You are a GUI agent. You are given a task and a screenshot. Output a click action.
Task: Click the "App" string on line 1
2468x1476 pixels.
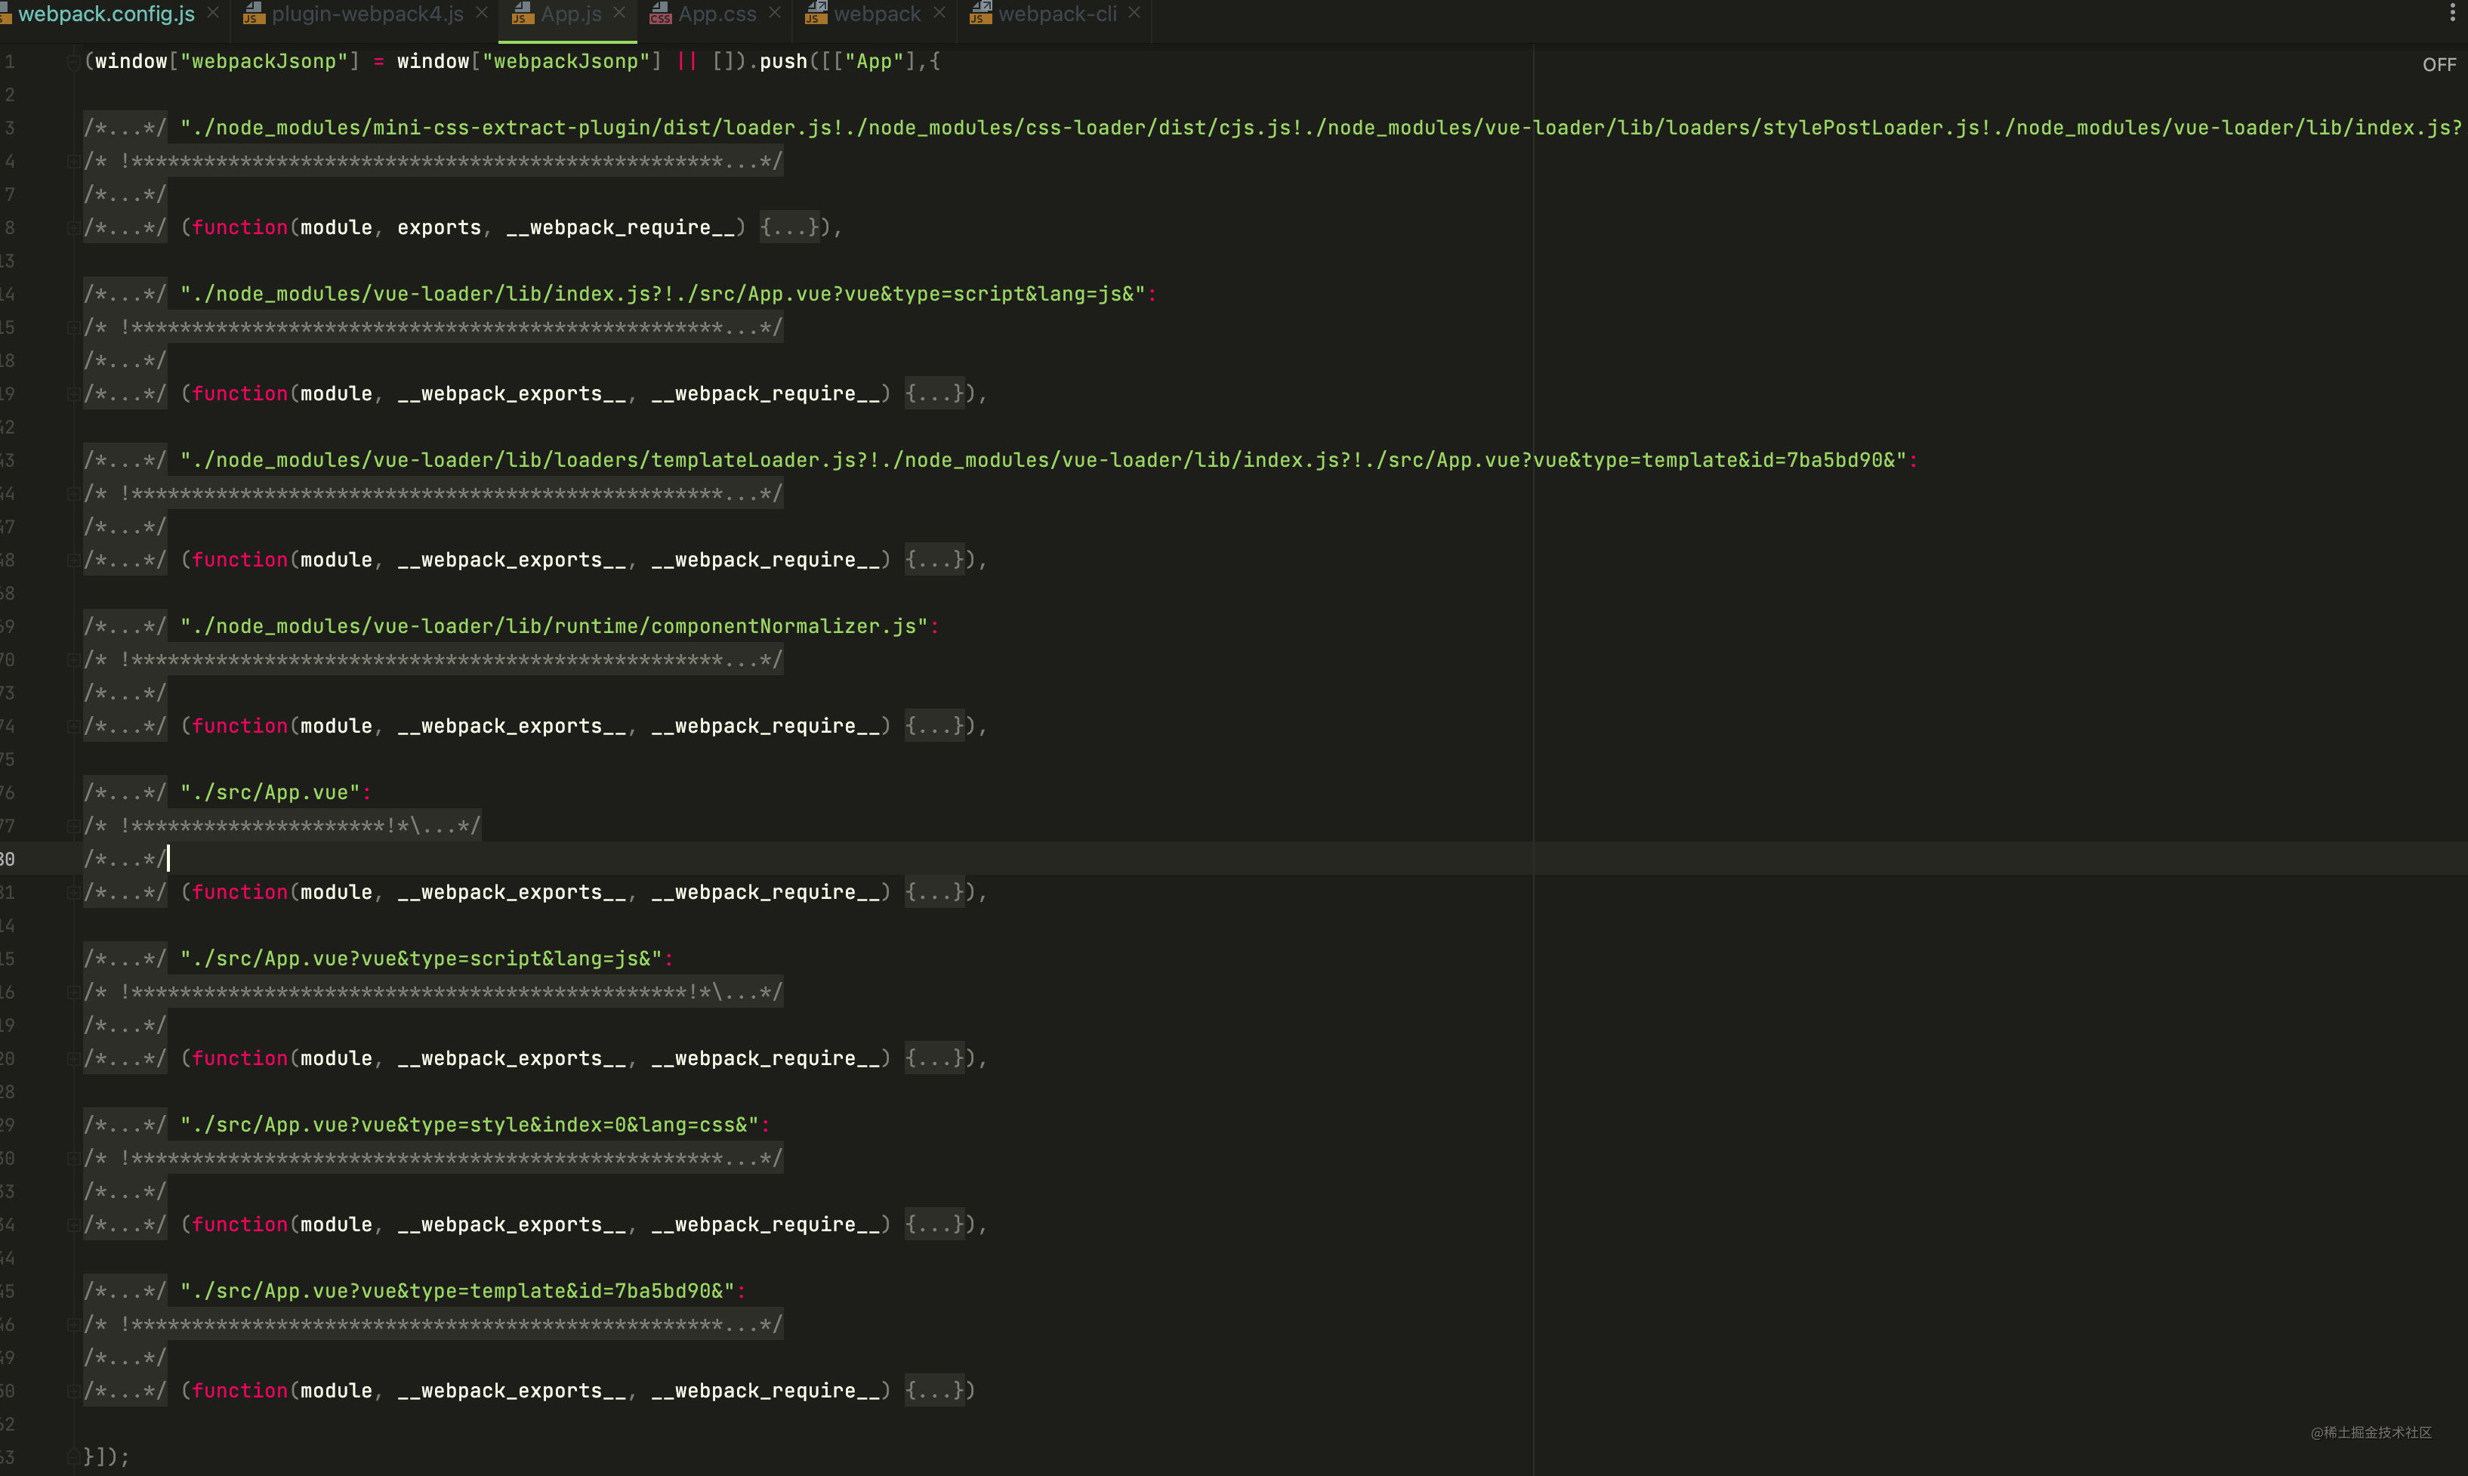tap(874, 62)
